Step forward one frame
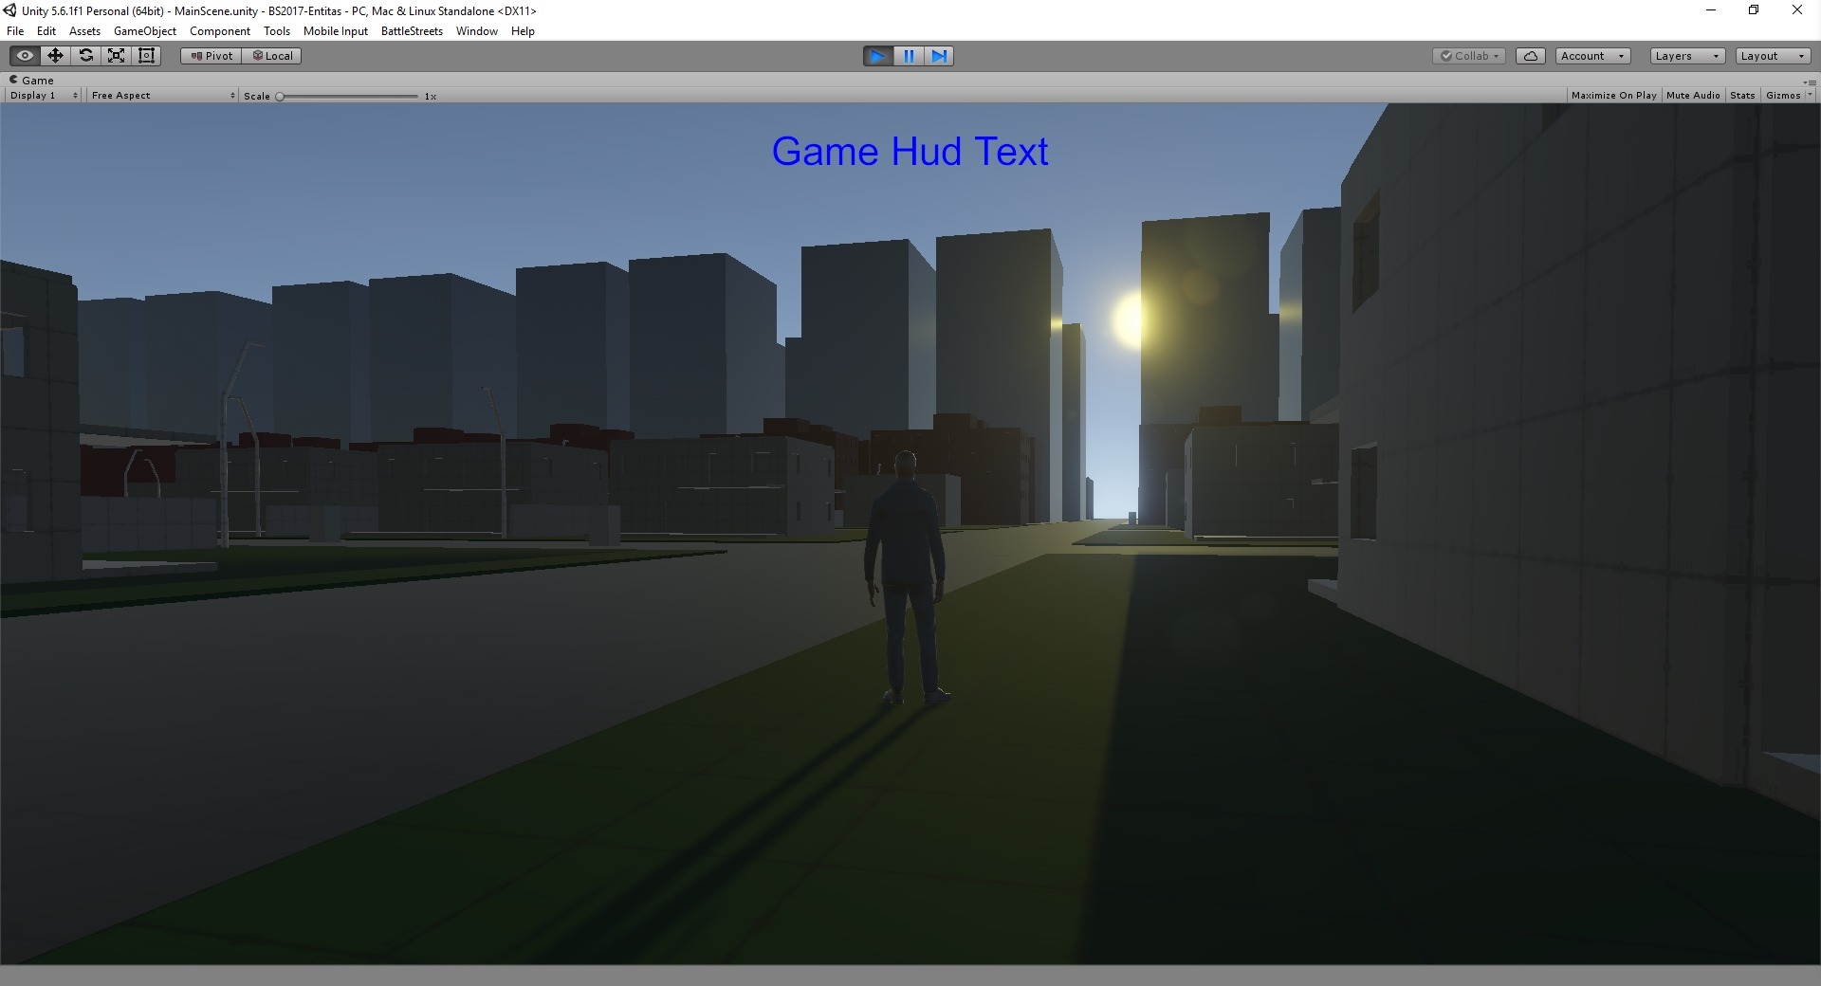This screenshot has height=986, width=1821. click(x=939, y=56)
